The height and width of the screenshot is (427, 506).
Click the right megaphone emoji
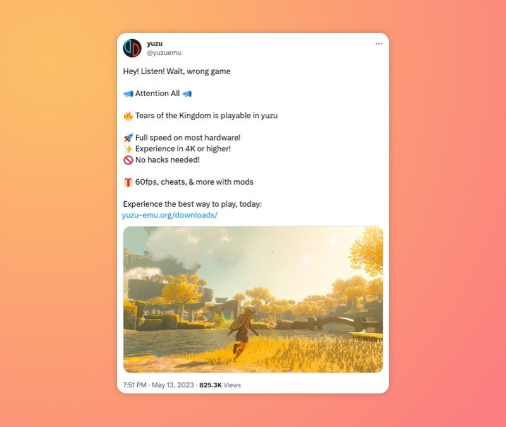click(x=187, y=94)
